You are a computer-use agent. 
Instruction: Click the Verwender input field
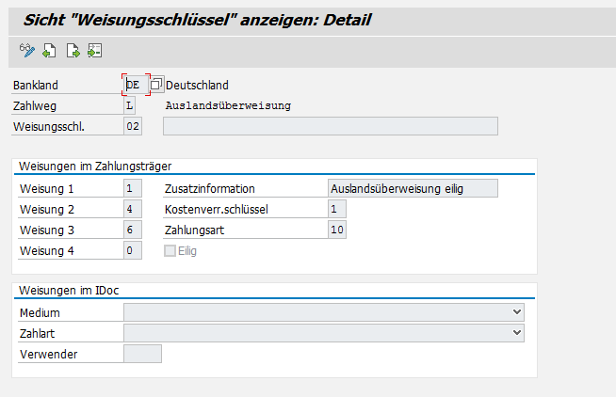coord(142,354)
